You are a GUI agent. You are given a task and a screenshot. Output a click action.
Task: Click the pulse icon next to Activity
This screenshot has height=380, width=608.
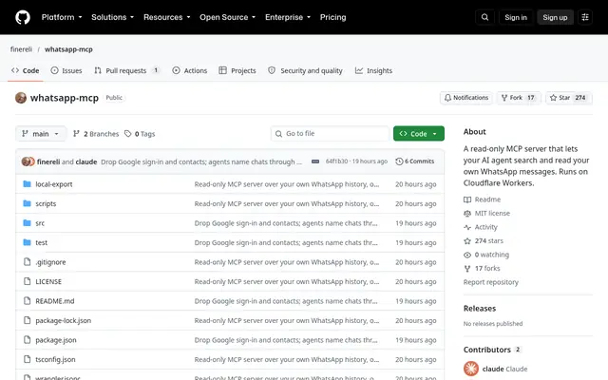(x=467, y=227)
